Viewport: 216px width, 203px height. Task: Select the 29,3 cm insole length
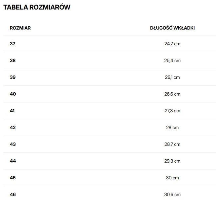[x=172, y=161]
